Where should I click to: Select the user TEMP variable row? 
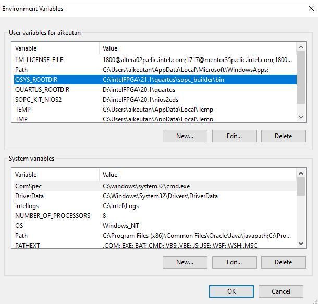pyautogui.click(x=23, y=110)
